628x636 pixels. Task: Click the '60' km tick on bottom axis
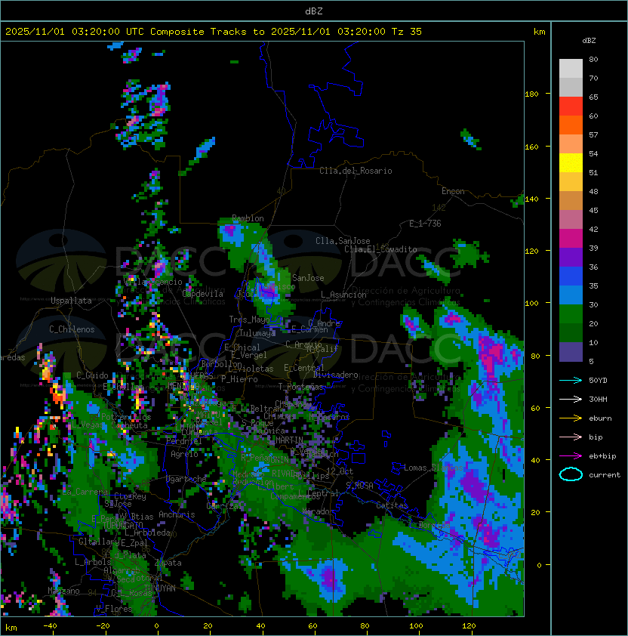click(312, 626)
